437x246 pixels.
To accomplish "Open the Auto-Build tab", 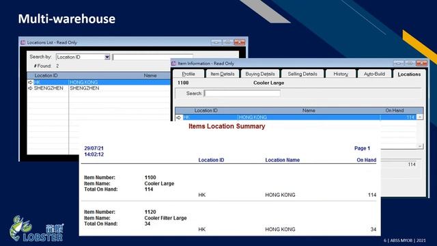I will click(374, 74).
